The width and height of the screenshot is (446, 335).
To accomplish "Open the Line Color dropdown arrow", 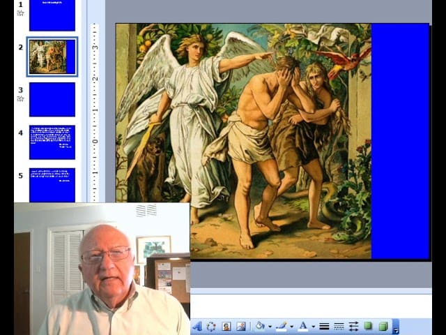I will [291, 327].
